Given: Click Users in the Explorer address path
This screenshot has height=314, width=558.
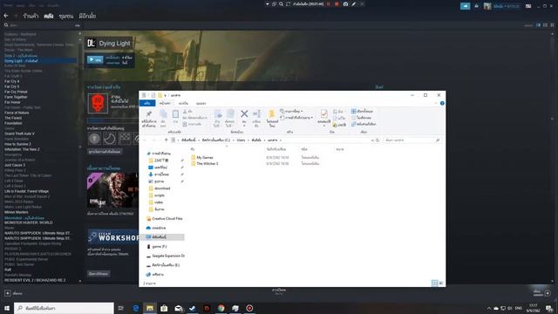Looking at the screenshot, I should [x=241, y=140].
